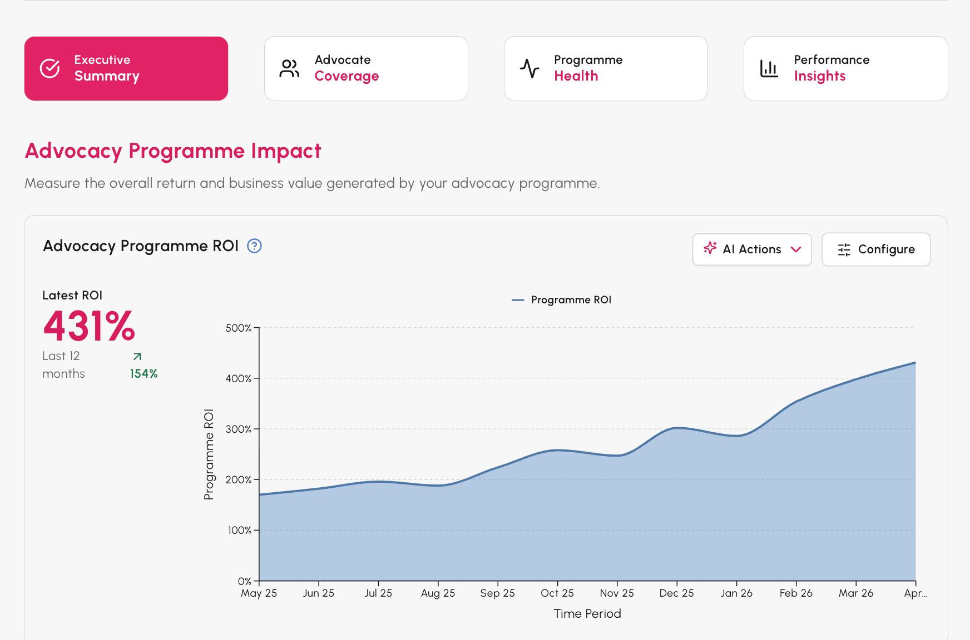Screen dimensions: 970x640
Task: Click the Jul 25 x-axis label
Action: coord(378,593)
